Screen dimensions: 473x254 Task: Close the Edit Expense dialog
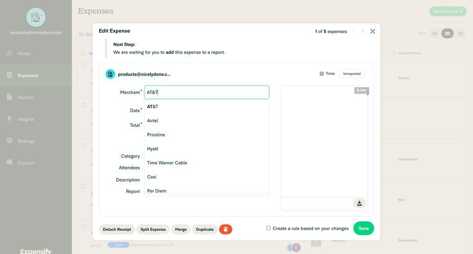pos(373,31)
